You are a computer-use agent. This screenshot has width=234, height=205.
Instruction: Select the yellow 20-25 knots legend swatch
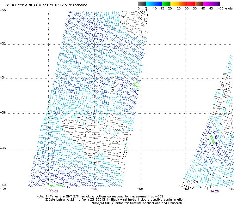coord(175,4)
